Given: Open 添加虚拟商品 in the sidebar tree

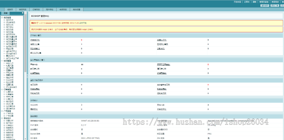Looking at the screenshot, I should click(x=12, y=53).
